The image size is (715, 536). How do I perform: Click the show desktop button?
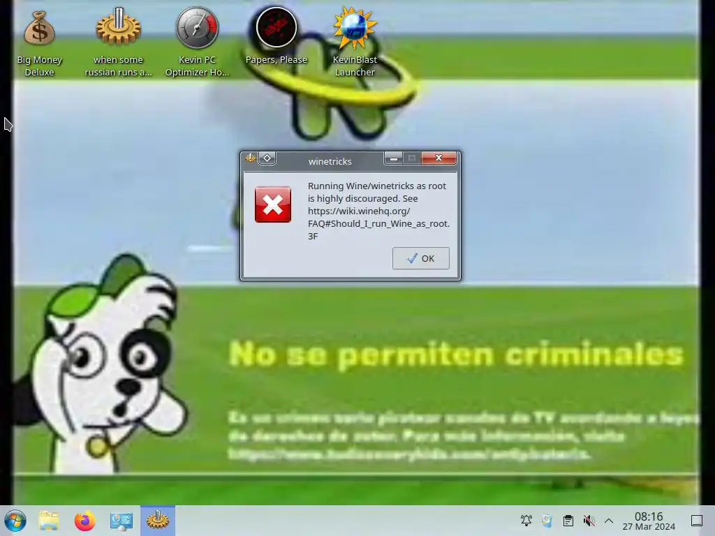tap(697, 521)
